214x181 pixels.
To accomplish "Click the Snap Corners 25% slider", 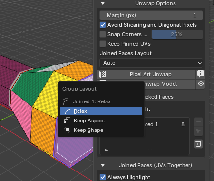I will (177, 34).
